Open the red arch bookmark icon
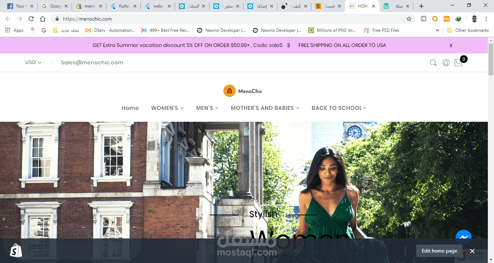Screen dimensions: 494x263 click(32, 30)
